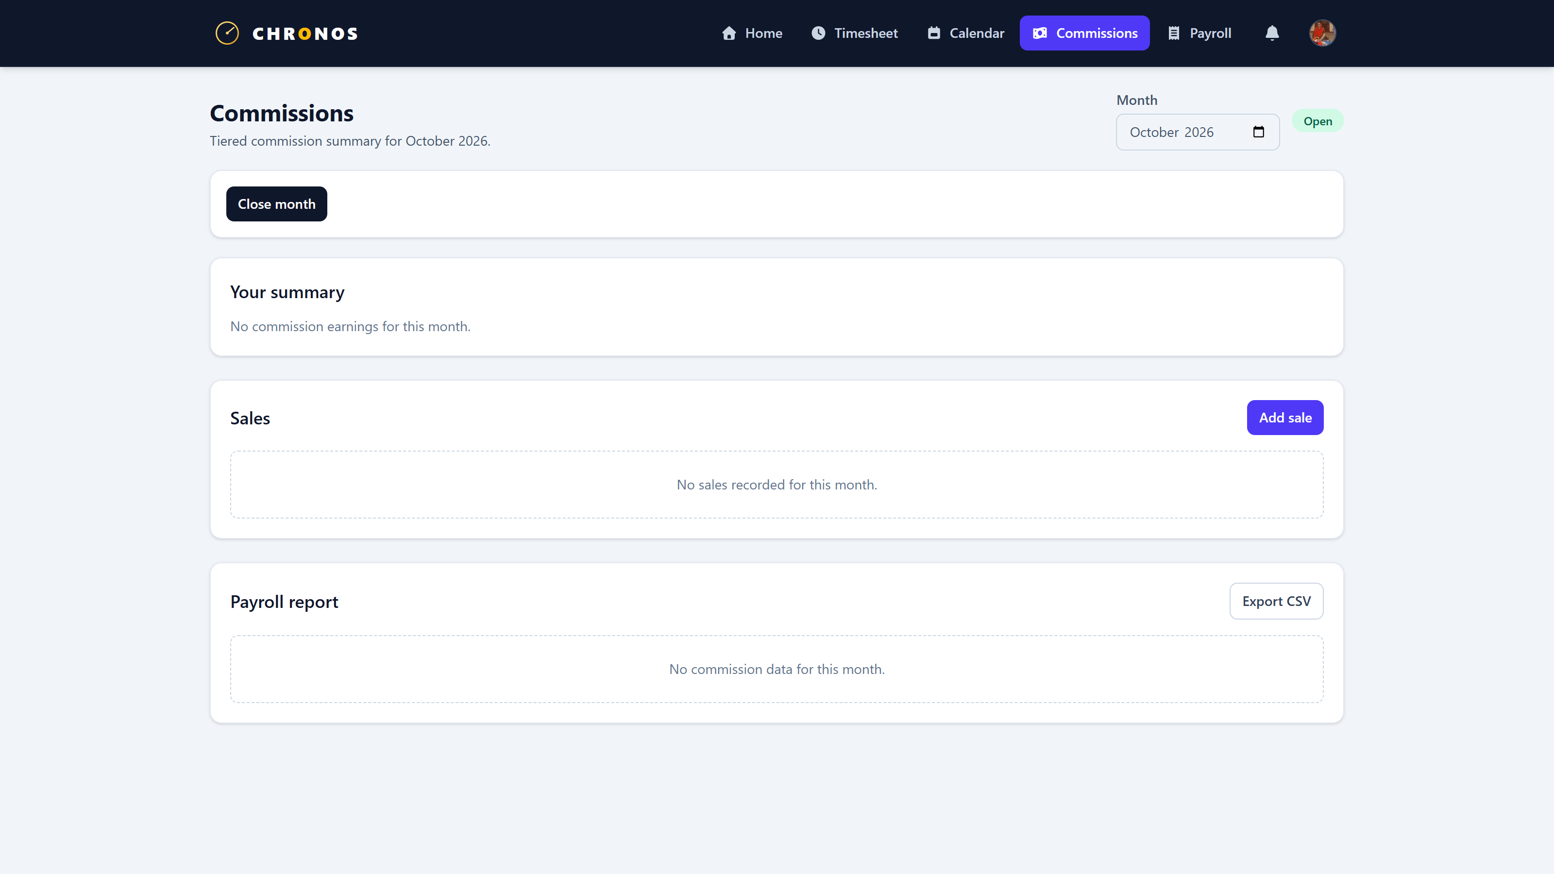Click the October 2026 month field
Image resolution: width=1554 pixels, height=874 pixels.
coord(1198,132)
